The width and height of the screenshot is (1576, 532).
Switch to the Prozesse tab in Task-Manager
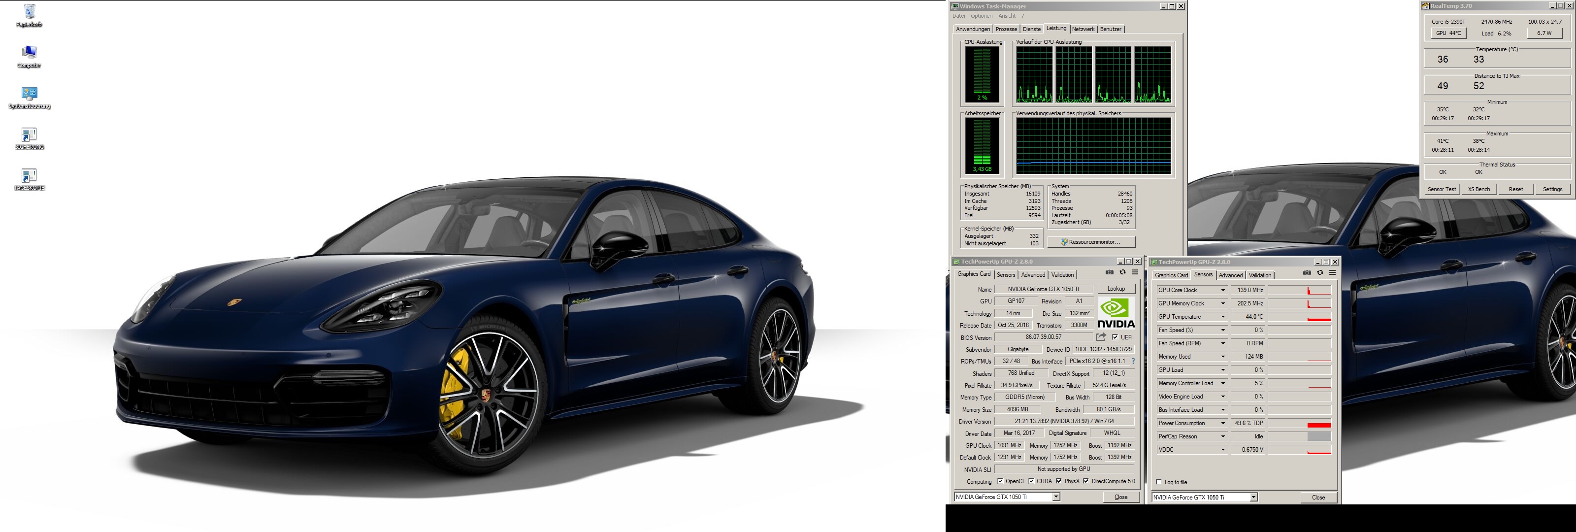pyautogui.click(x=1006, y=30)
